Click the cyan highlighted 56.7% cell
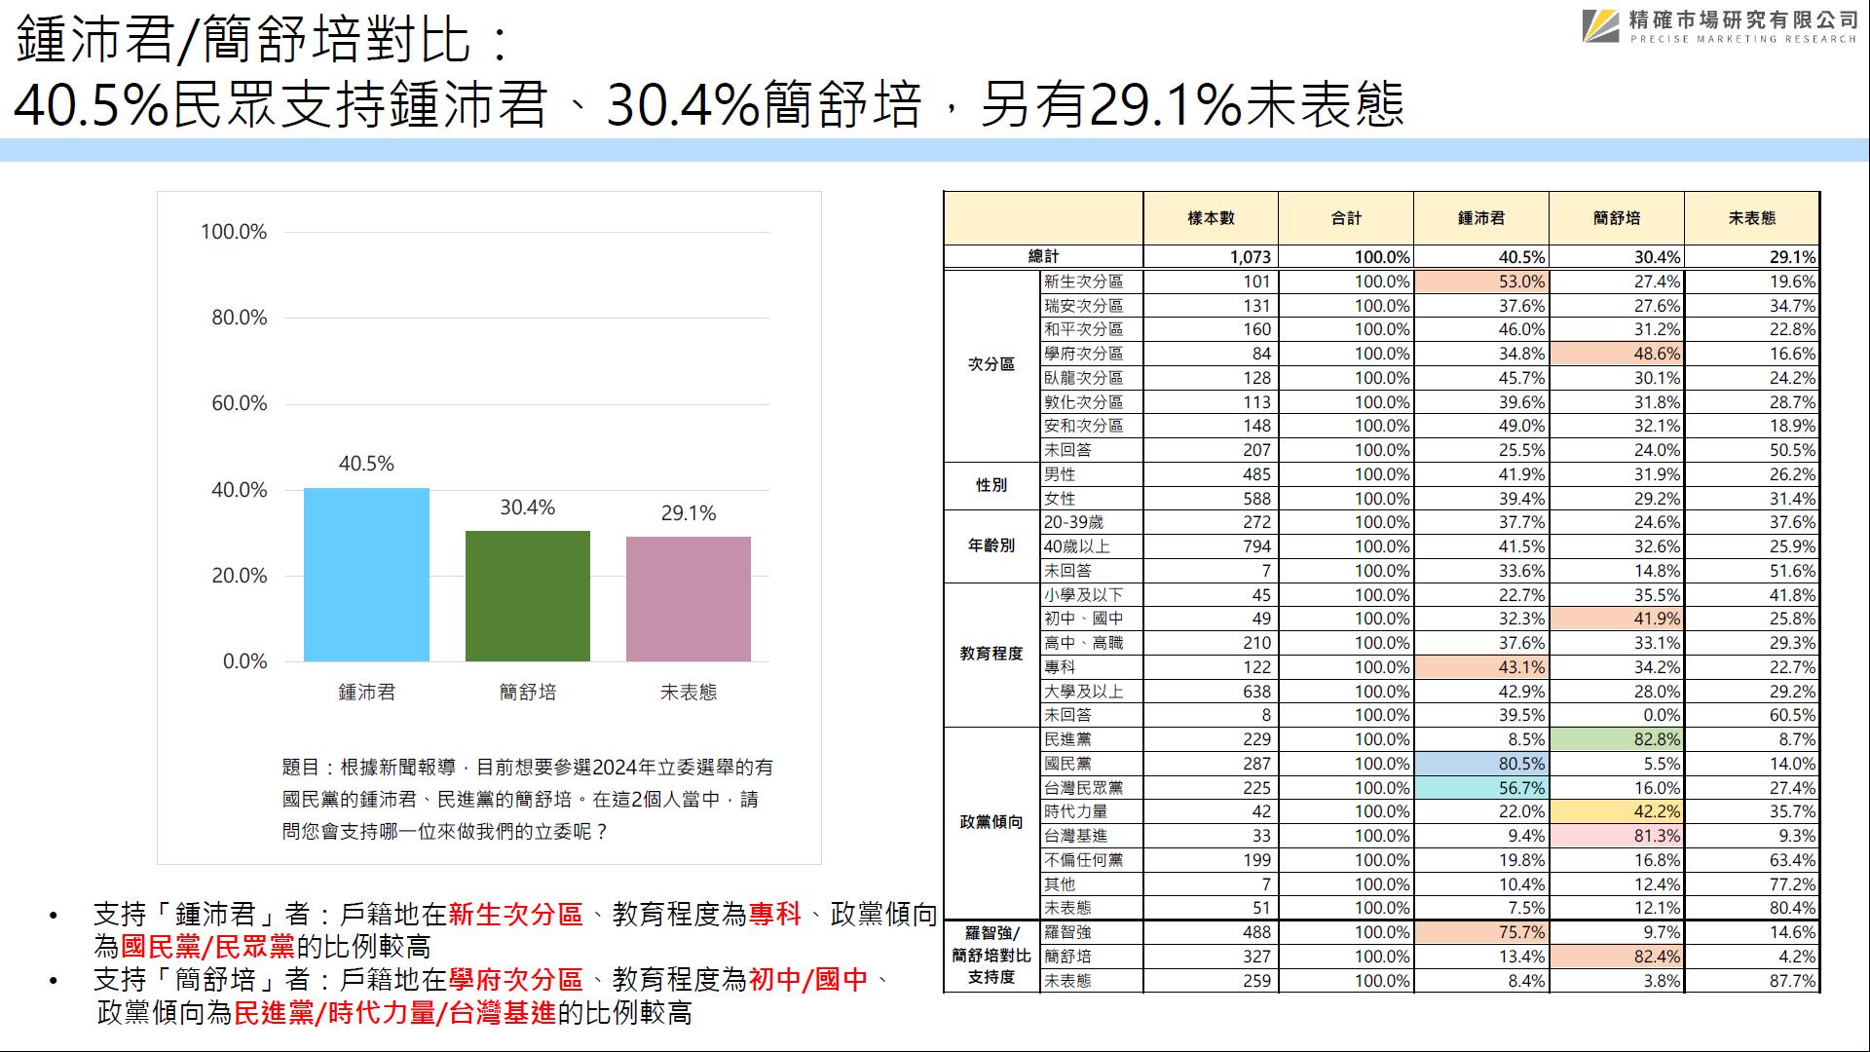The image size is (1870, 1052). 1480,788
